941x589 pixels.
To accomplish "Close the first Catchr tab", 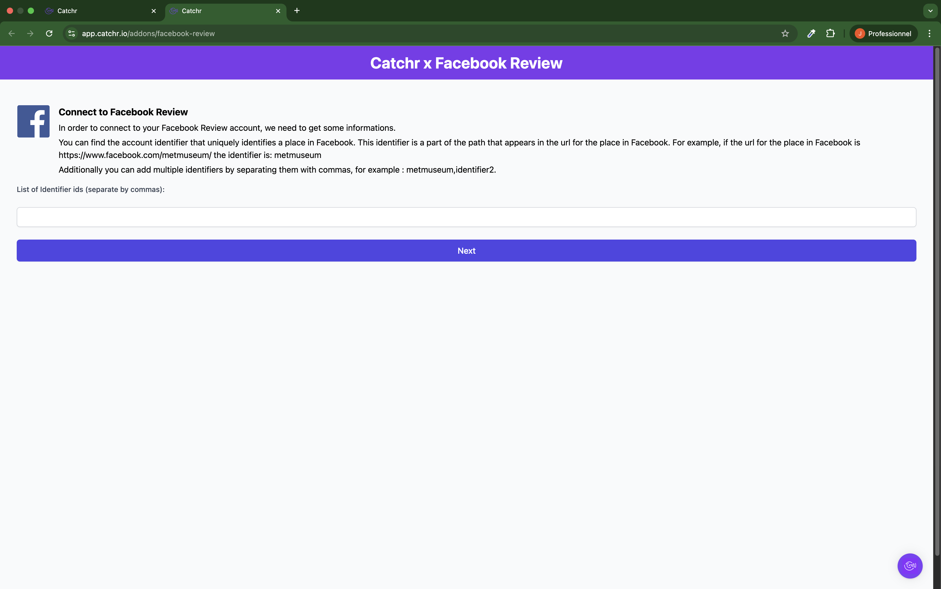I will [x=153, y=11].
